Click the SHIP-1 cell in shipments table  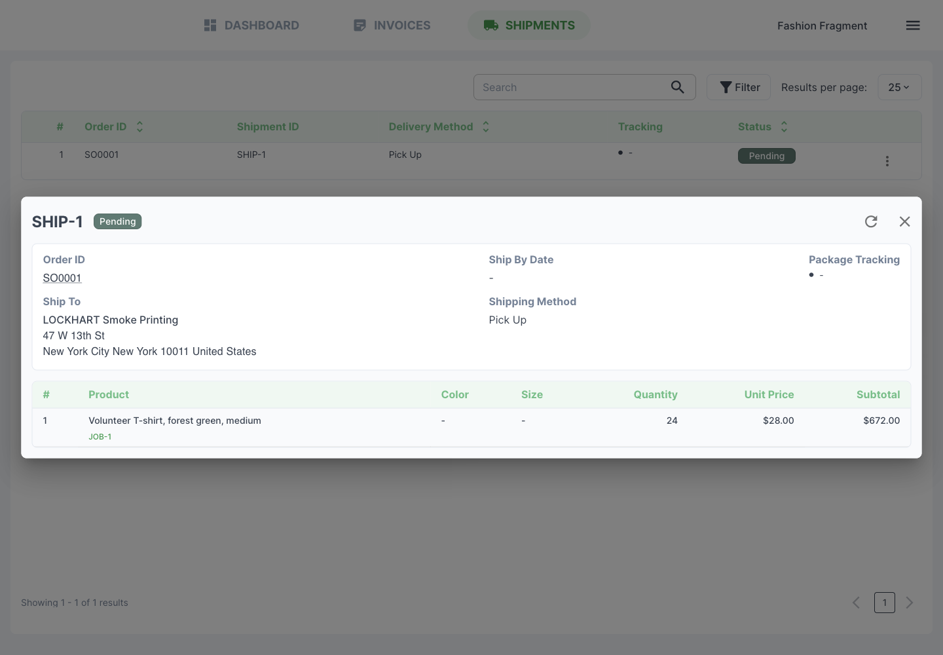pos(251,155)
